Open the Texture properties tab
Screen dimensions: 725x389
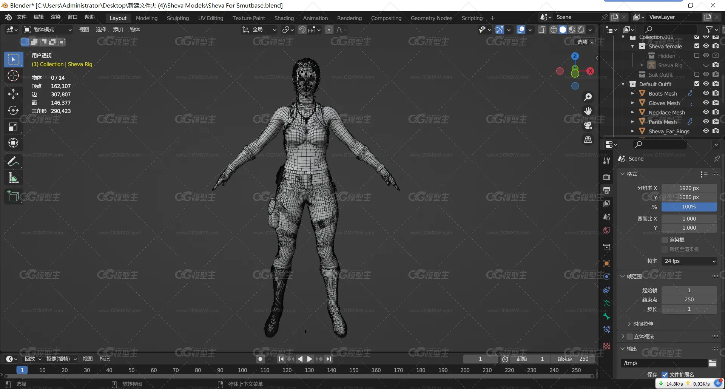click(x=606, y=346)
